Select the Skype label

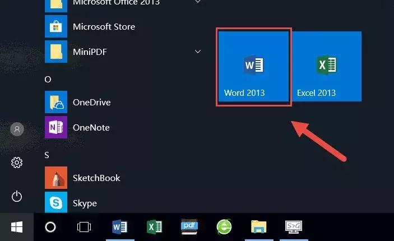pyautogui.click(x=85, y=203)
